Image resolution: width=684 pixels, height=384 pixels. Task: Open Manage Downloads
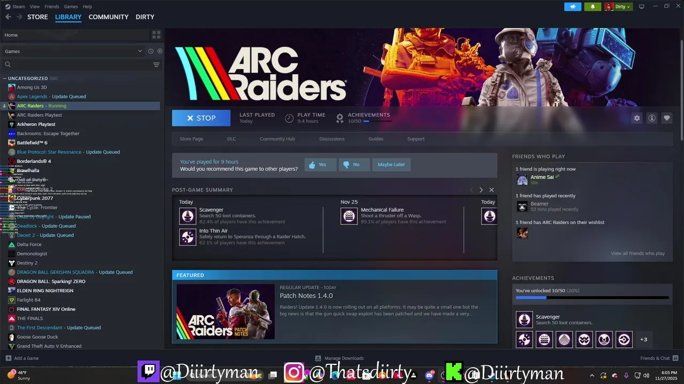339,358
